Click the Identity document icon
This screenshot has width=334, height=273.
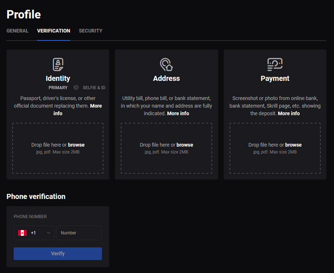coord(58,64)
